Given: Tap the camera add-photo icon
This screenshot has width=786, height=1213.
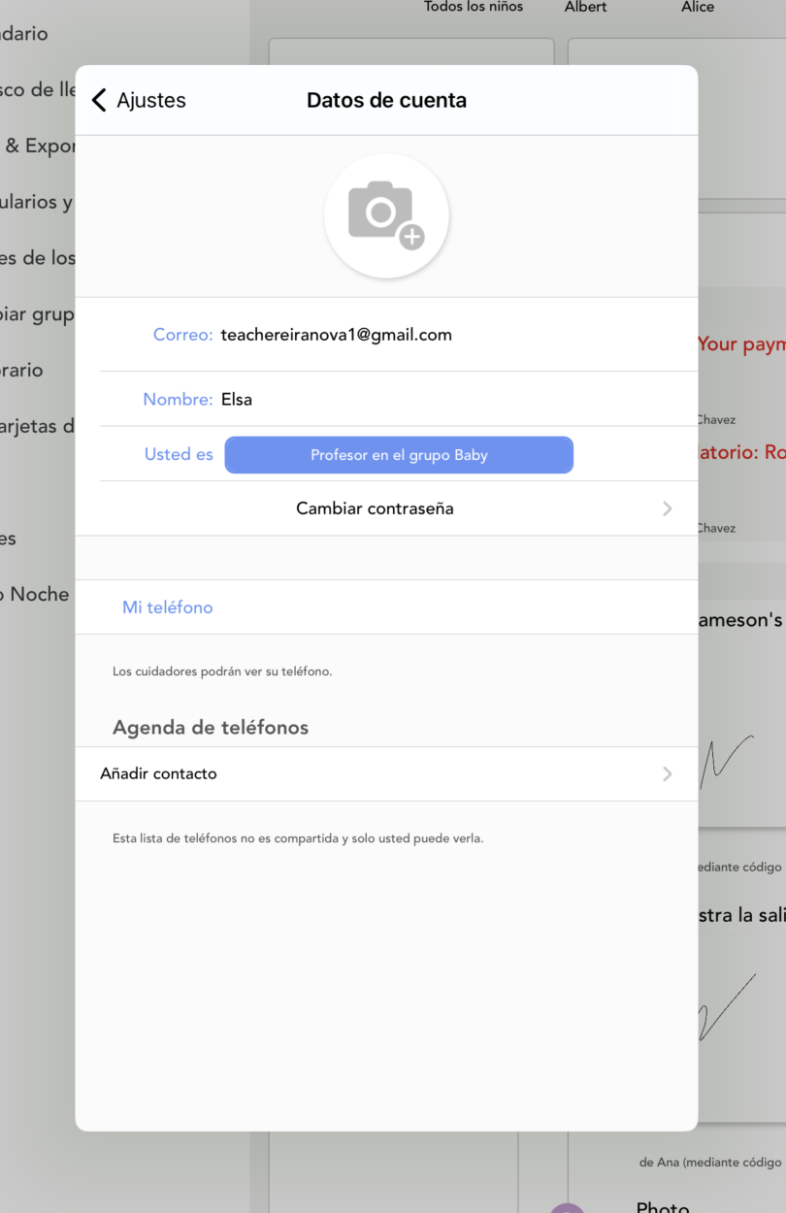Looking at the screenshot, I should 386,215.
